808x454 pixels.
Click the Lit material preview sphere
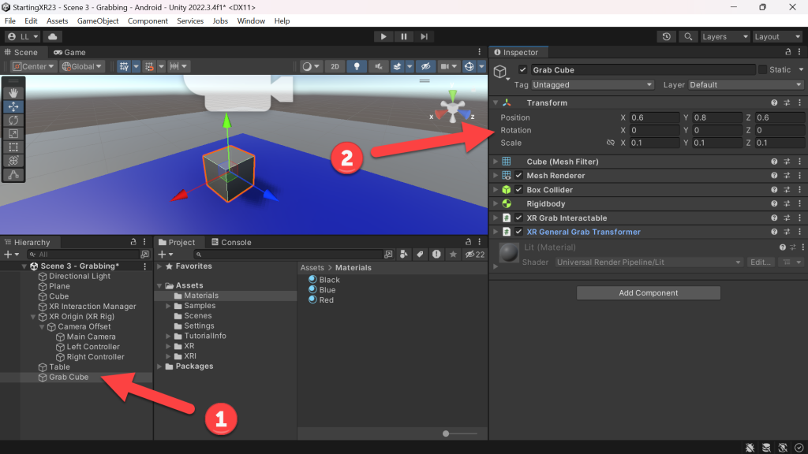(509, 253)
